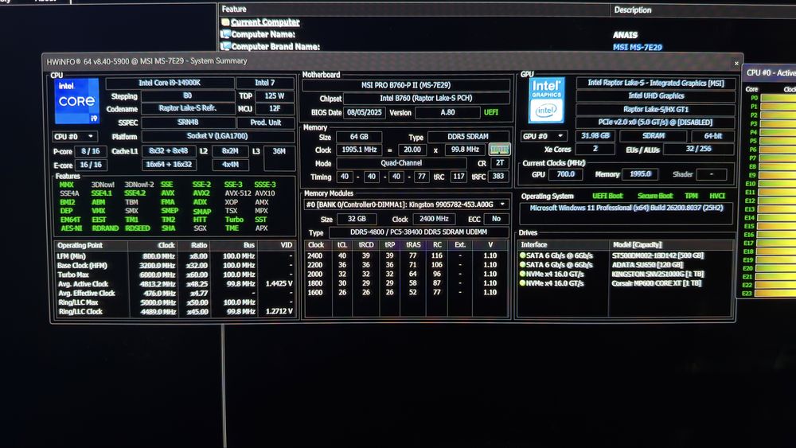Click the Model [Capacity] column header
Viewport: 796px width, 448px height.
click(x=637, y=244)
